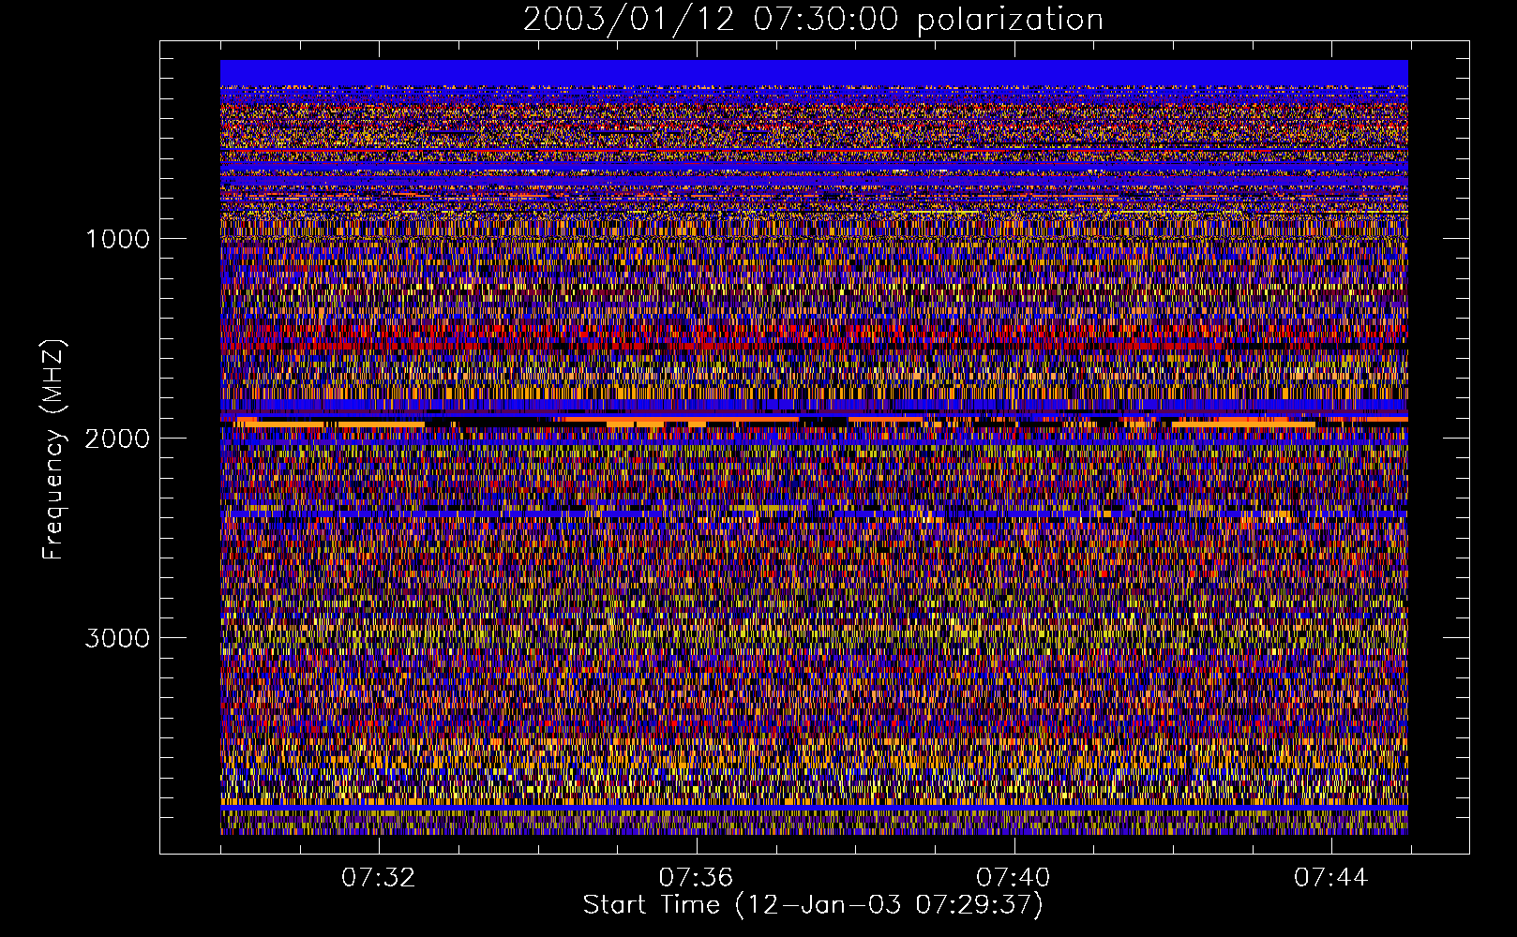This screenshot has height=937, width=1517.
Task: Click the plot title '2003/01/12 07:30:00 polarization'
Action: (x=813, y=19)
